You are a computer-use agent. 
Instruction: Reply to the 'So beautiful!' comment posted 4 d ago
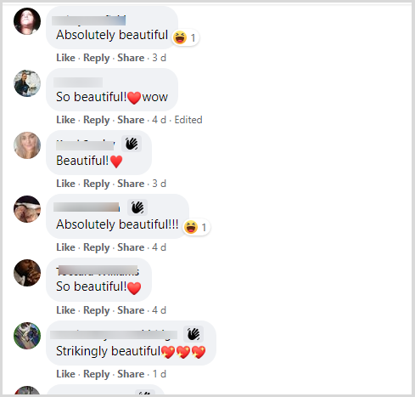[x=96, y=310]
